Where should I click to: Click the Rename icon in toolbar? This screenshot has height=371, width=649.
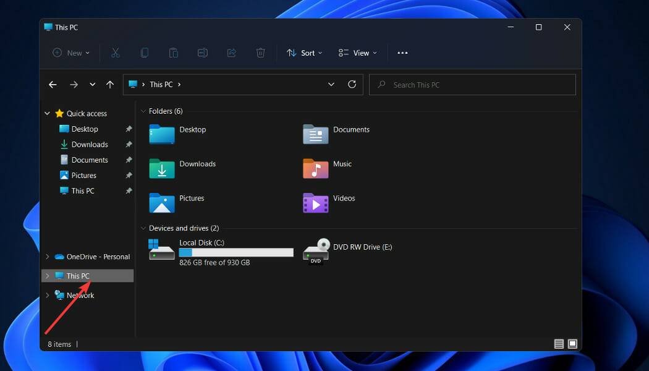[203, 53]
